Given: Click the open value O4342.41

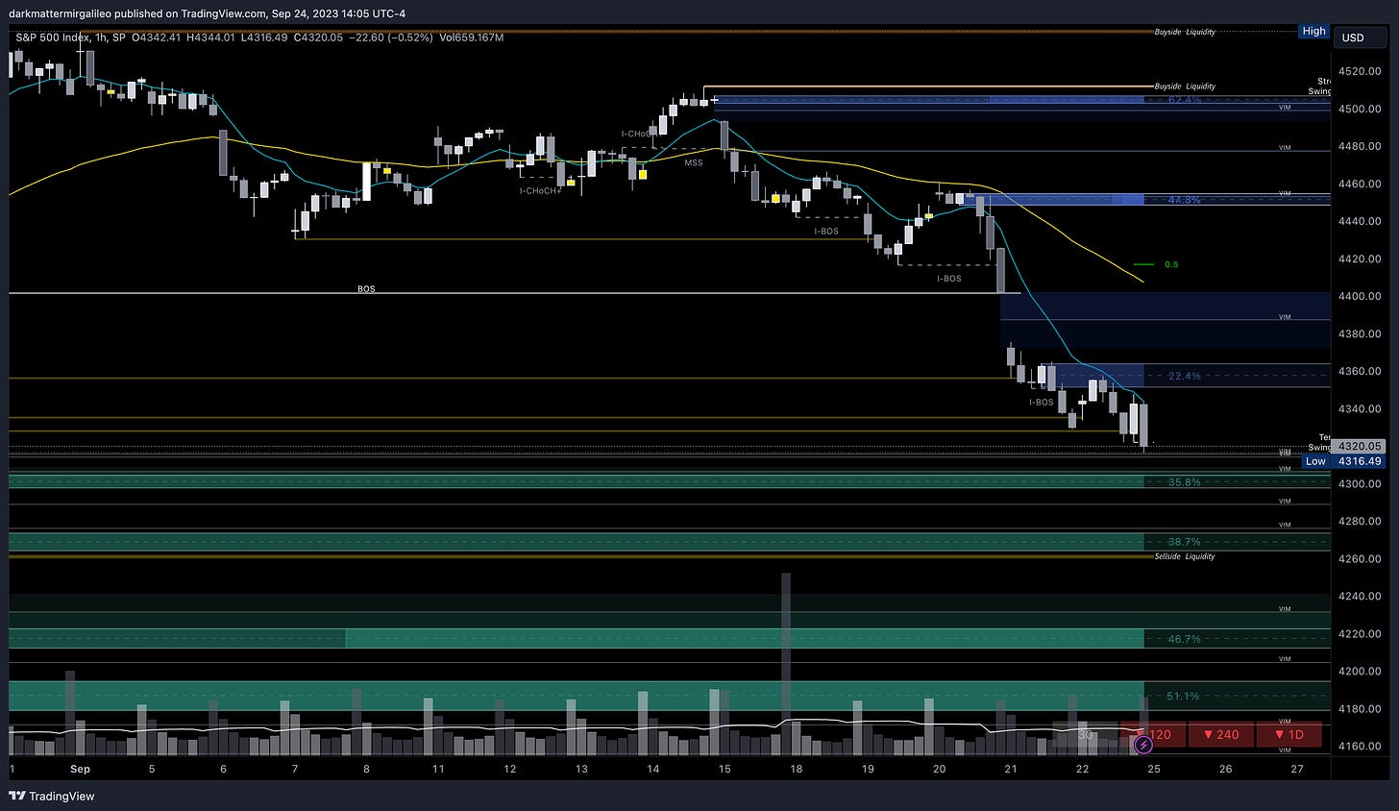Looking at the screenshot, I should point(156,37).
